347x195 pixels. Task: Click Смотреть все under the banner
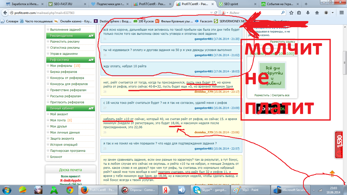pos(281,95)
